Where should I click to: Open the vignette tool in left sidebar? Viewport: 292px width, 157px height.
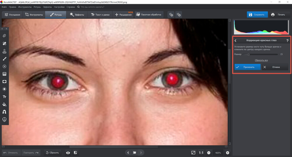tap(5, 81)
